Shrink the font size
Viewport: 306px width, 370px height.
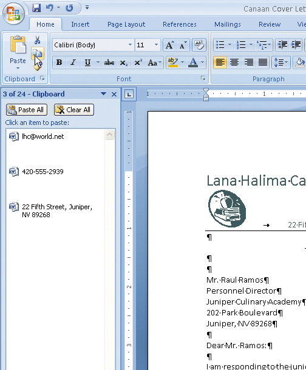click(183, 45)
